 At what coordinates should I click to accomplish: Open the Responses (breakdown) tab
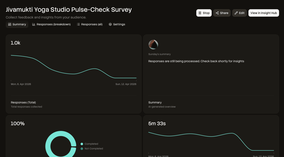coord(51,24)
